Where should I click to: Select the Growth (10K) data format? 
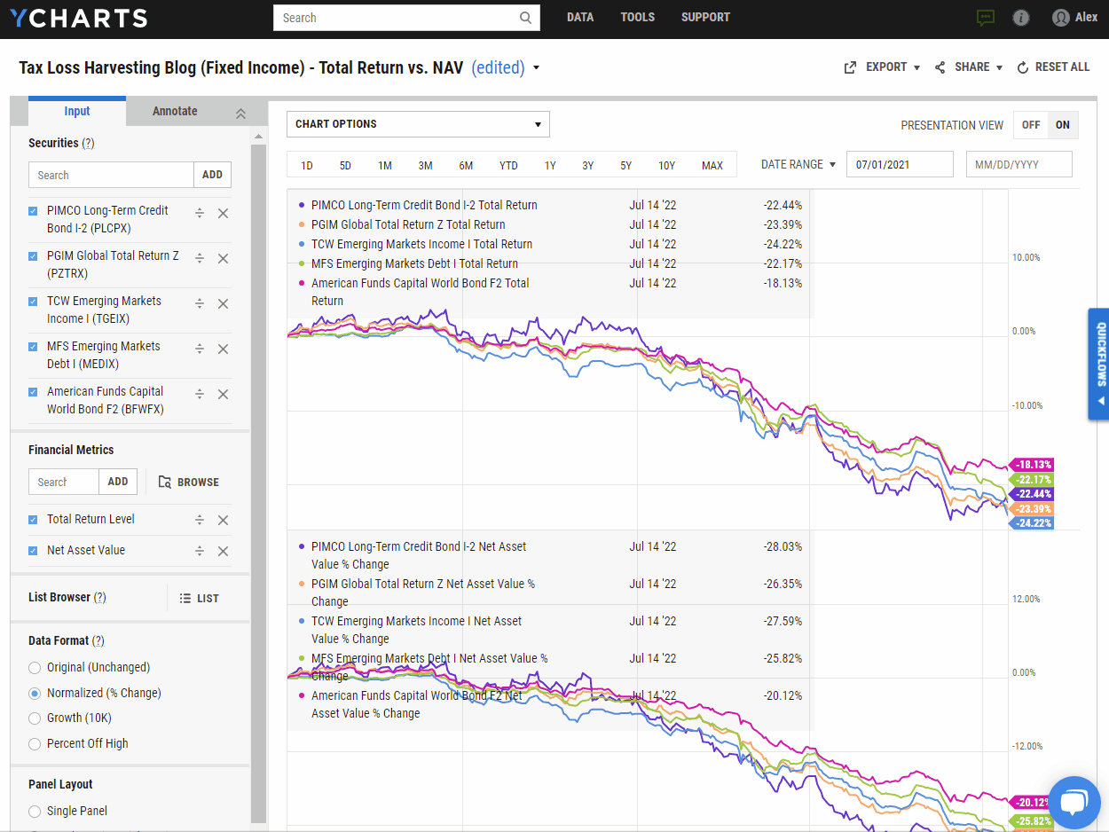point(33,718)
